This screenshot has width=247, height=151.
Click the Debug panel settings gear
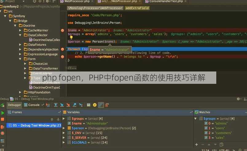click(x=238, y=99)
